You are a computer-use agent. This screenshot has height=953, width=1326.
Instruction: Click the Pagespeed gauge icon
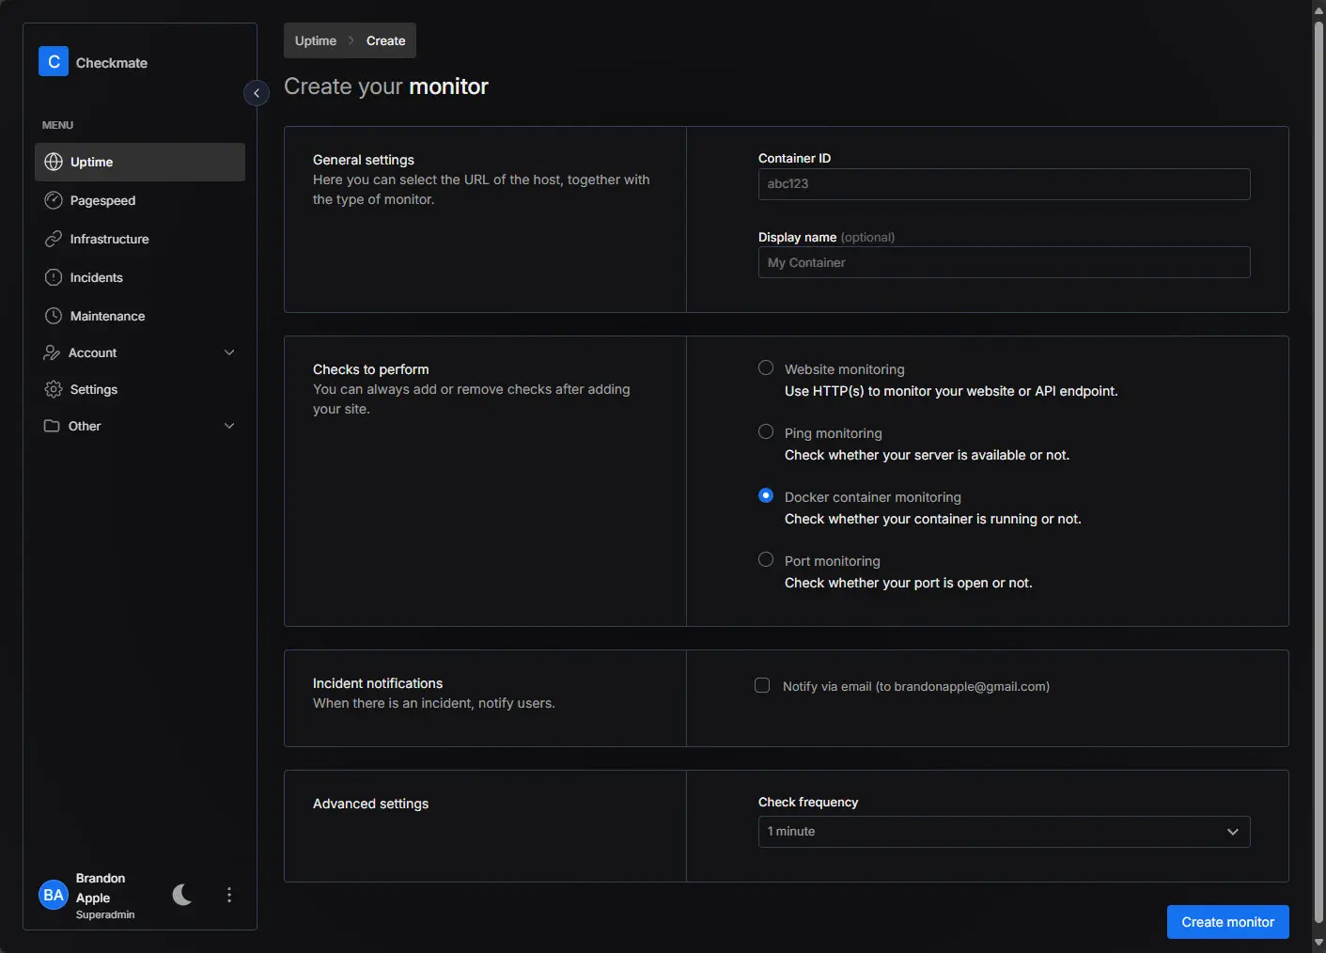[x=54, y=200]
